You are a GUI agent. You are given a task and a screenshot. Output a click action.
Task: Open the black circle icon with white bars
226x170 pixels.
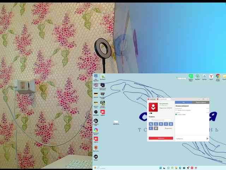point(96,157)
